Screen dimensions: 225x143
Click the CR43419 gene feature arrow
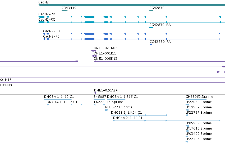click(65, 11)
